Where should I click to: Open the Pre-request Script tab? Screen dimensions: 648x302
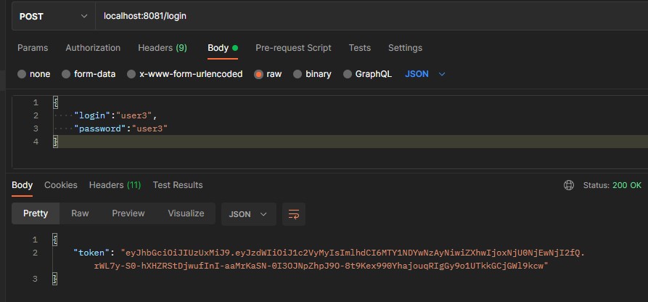tap(293, 48)
